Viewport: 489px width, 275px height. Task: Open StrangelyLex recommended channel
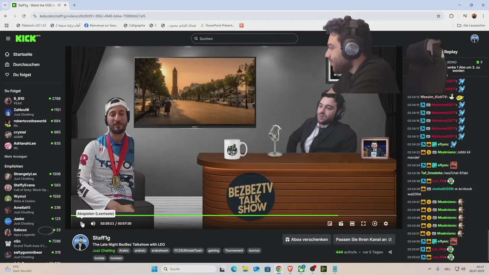click(32, 176)
